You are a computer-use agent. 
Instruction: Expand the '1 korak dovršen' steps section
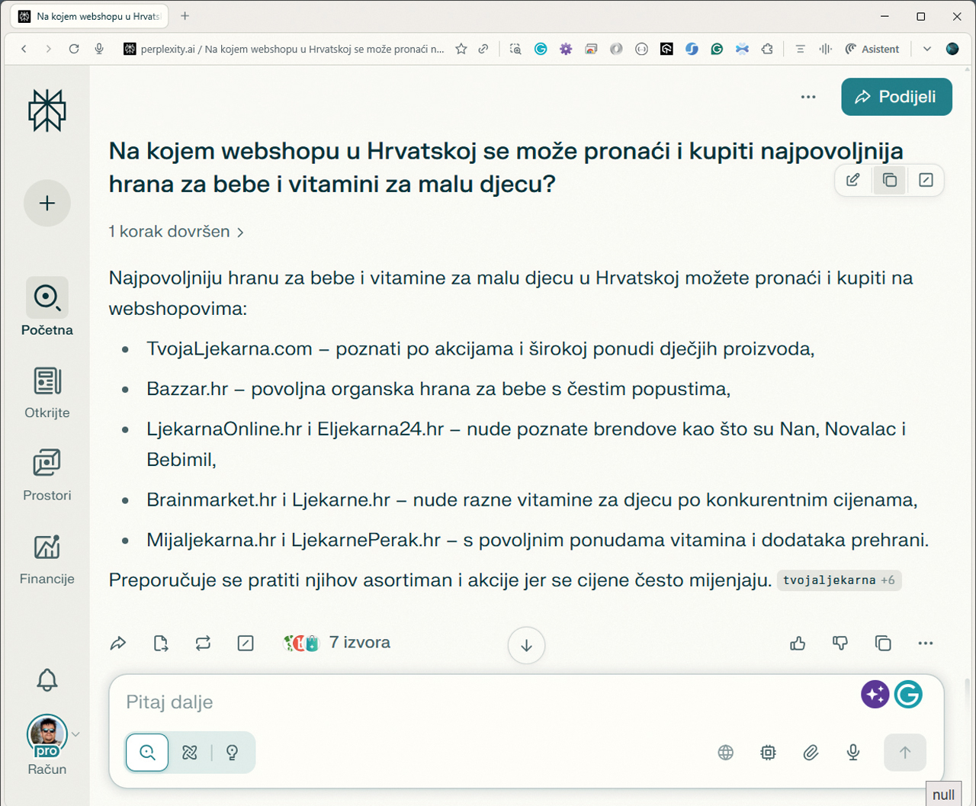point(175,231)
